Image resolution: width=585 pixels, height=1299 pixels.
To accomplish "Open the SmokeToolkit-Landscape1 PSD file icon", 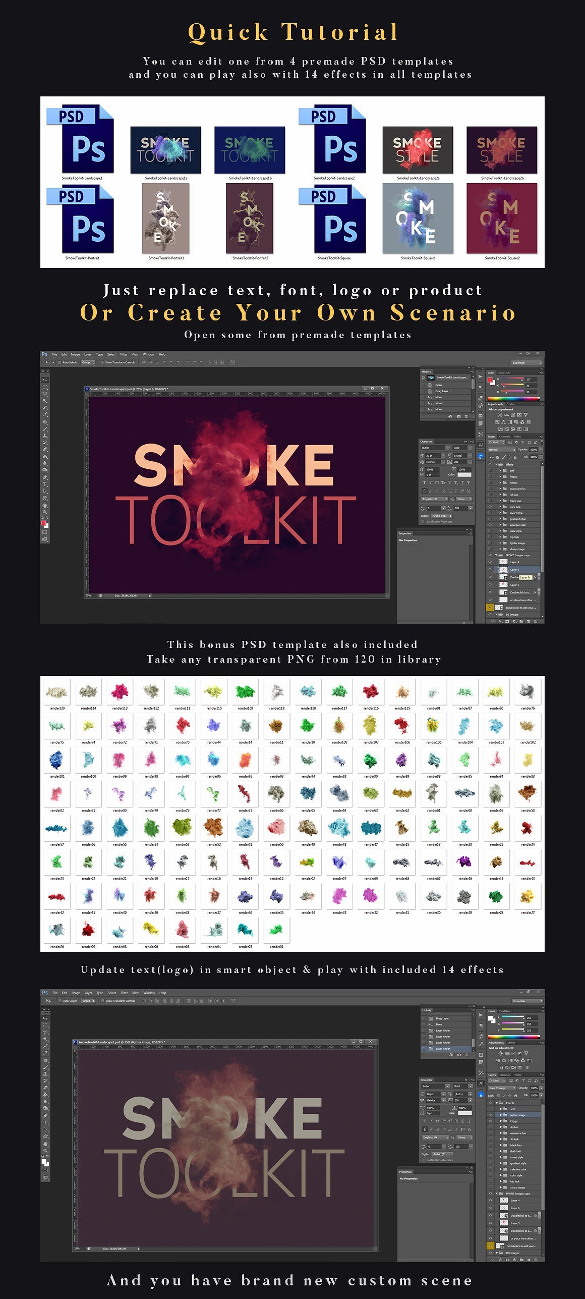I will pyautogui.click(x=81, y=139).
